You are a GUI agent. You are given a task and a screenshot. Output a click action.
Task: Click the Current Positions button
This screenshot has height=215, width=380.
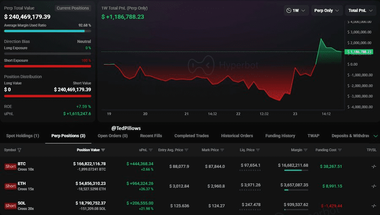click(x=73, y=8)
